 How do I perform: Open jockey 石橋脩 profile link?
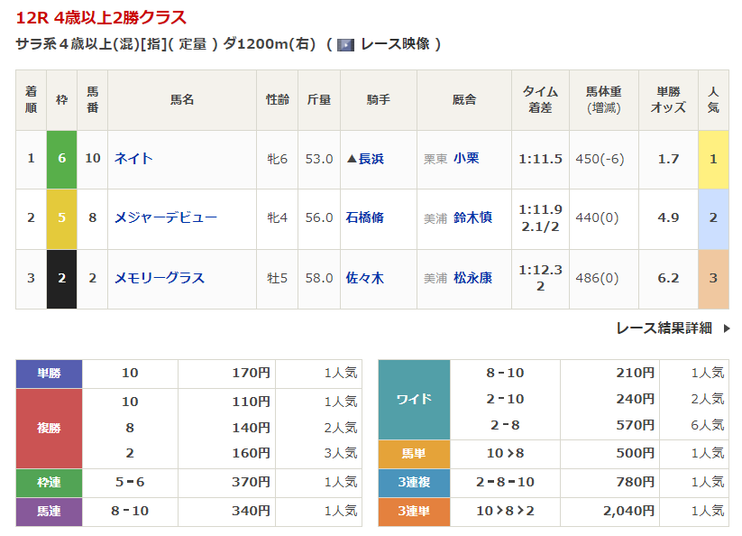point(365,217)
